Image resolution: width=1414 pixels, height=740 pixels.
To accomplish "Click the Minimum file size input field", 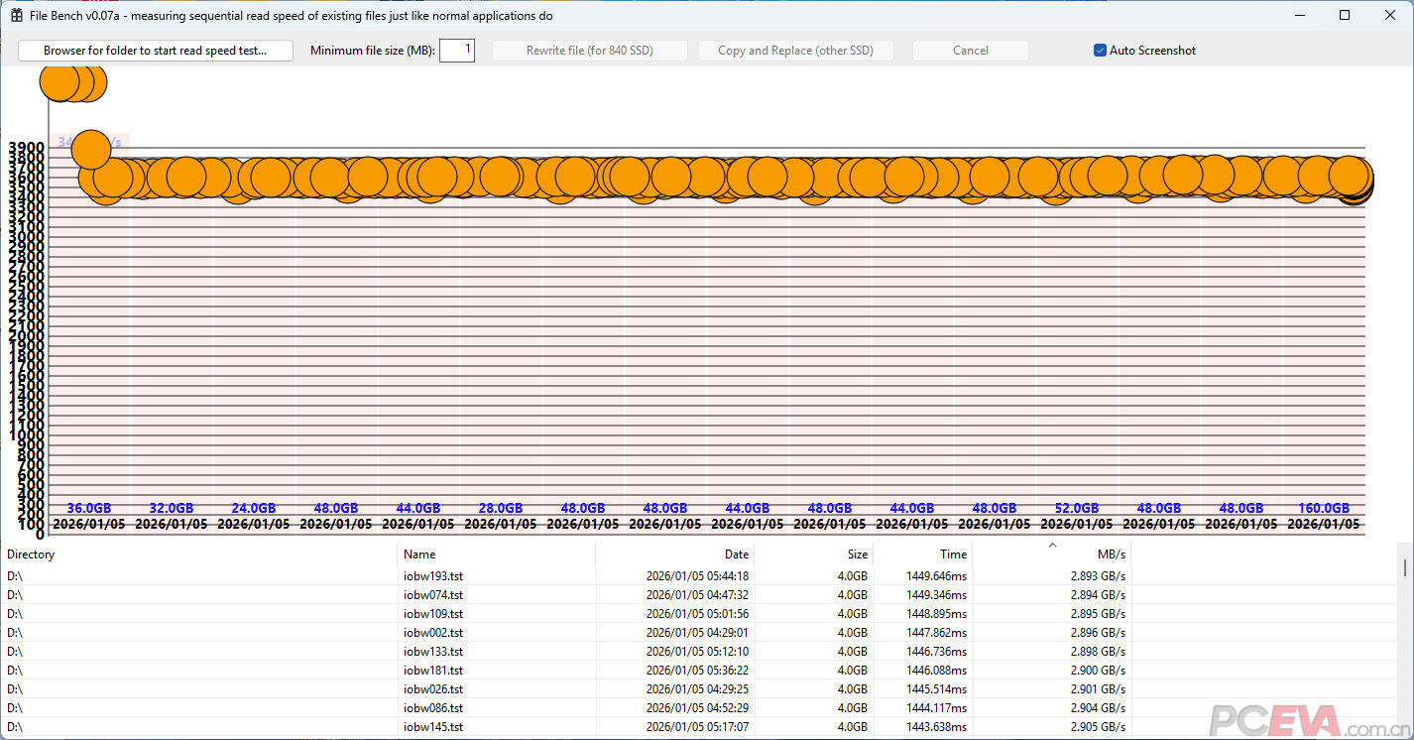I will [457, 51].
